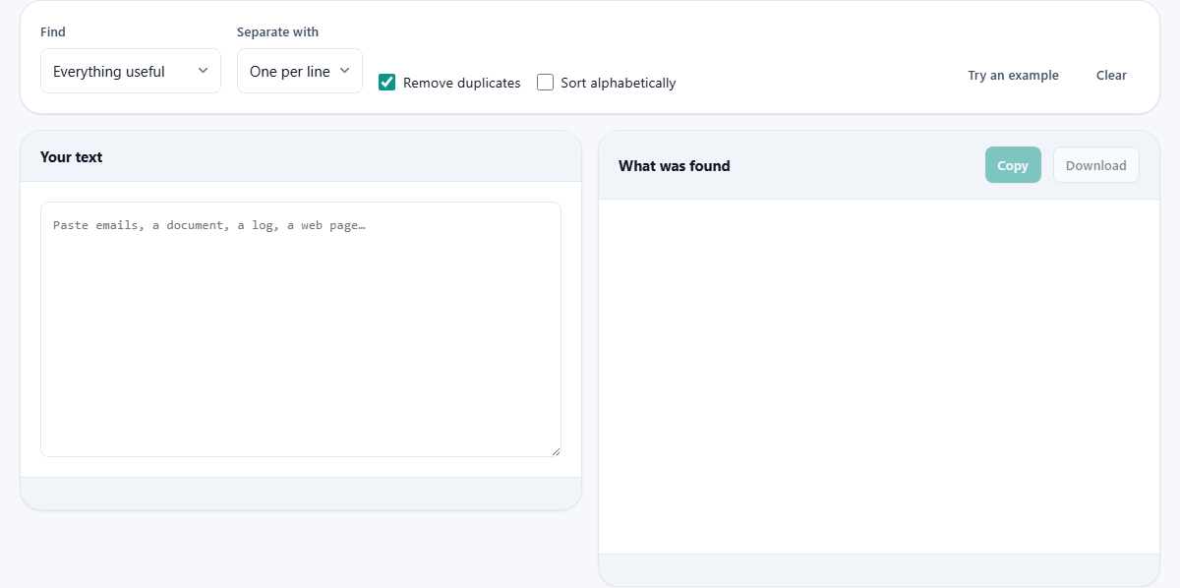Click the Separate with label
The image size is (1180, 588).
[278, 32]
